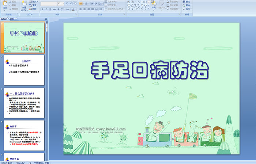
Task: Click the slide panel vertical scrollbar thumb
Action: [47, 27]
